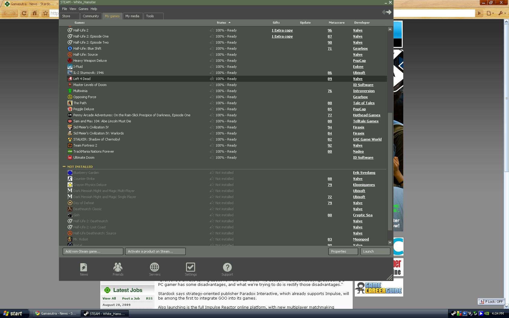509x318 pixels.
Task: Open Chrome page menu dropdown
Action: pyautogui.click(x=490, y=13)
